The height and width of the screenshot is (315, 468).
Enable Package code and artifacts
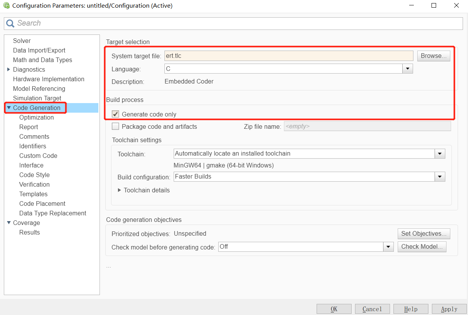(x=115, y=126)
